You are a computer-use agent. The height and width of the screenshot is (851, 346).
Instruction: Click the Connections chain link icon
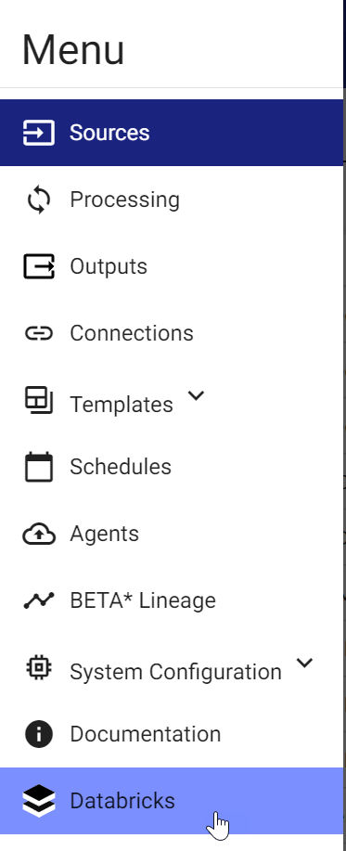coord(39,333)
